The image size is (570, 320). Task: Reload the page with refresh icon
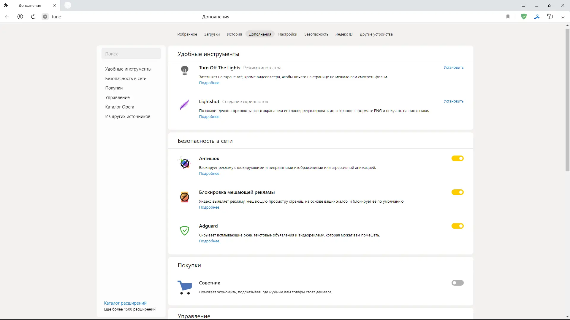tap(33, 17)
